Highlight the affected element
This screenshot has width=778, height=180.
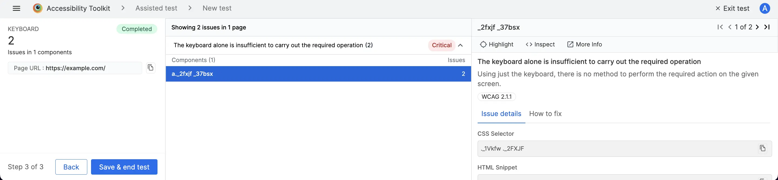point(497,44)
